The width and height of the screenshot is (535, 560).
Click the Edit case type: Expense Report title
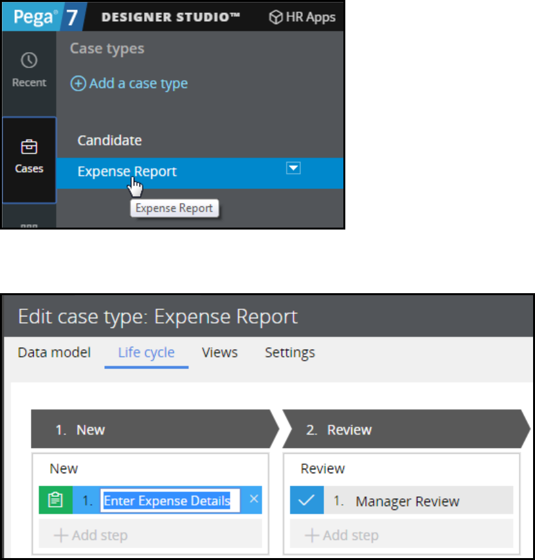coord(158,316)
